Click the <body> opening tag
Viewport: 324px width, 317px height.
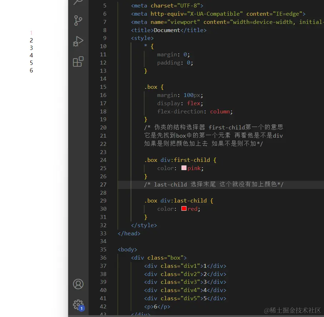127,250
